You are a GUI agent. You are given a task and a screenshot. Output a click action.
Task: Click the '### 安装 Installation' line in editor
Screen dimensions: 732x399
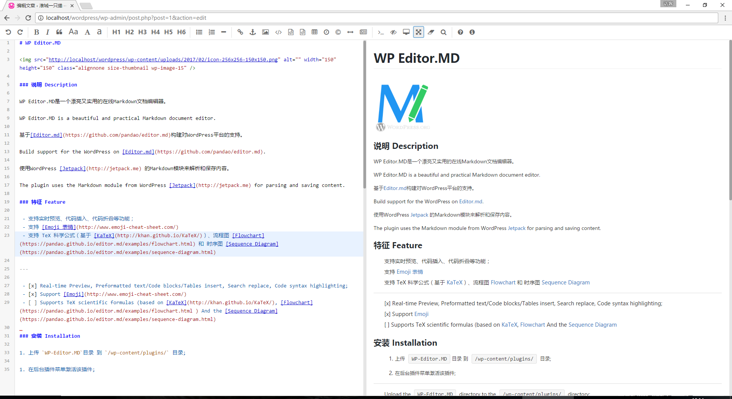[50, 336]
